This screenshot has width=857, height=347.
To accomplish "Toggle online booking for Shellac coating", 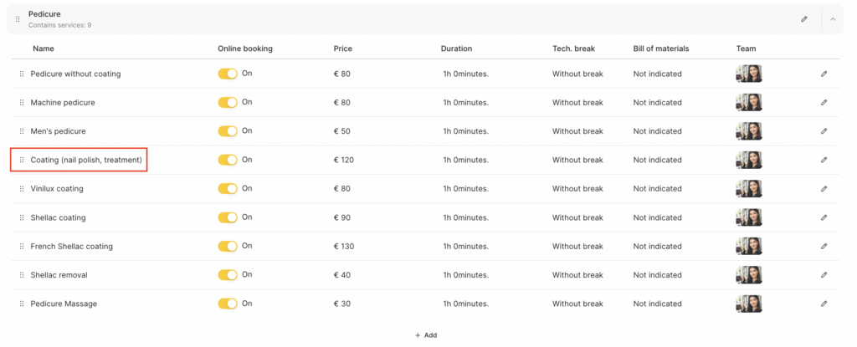I will [x=228, y=217].
